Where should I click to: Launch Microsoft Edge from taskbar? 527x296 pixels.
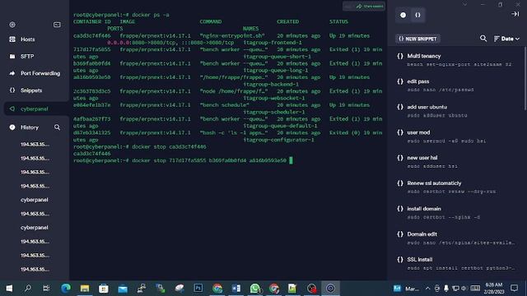pyautogui.click(x=66, y=289)
